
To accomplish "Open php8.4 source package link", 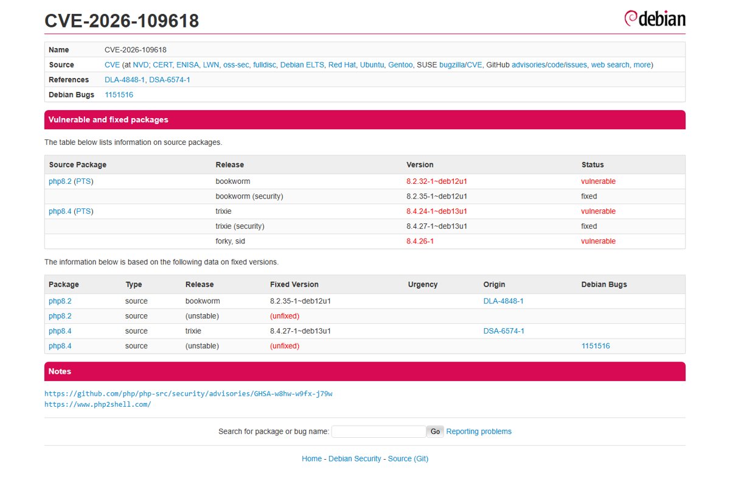I will pos(60,211).
